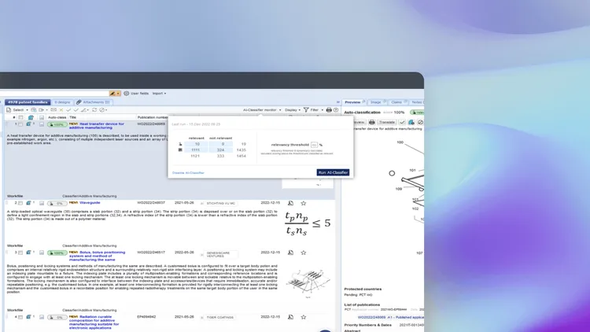Expand the highlighter dropdown arrow
Image resolution: width=590 pixels, height=332 pixels.
[x=118, y=94]
